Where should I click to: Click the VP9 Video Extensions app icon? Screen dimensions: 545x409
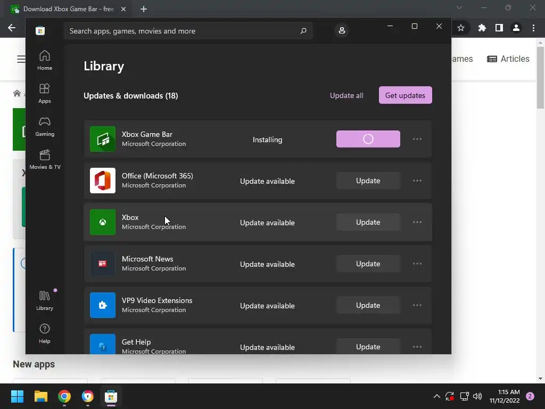103,305
